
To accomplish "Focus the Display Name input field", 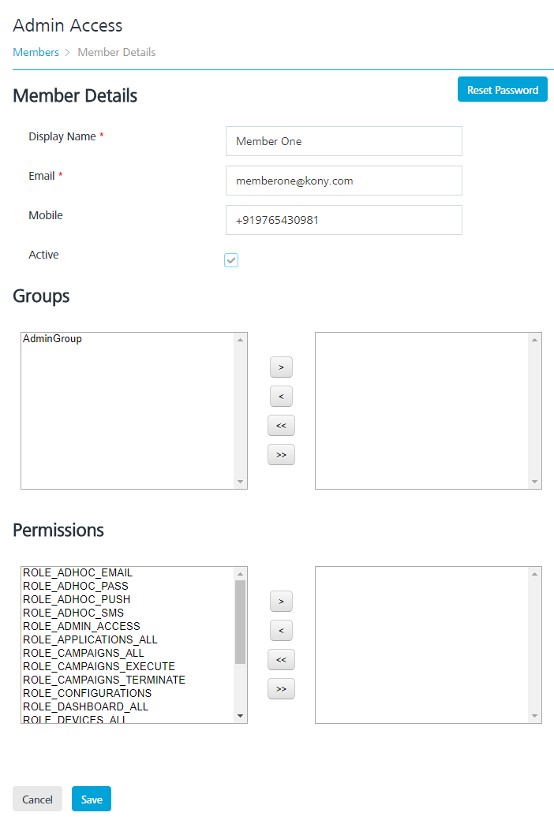I will [343, 141].
